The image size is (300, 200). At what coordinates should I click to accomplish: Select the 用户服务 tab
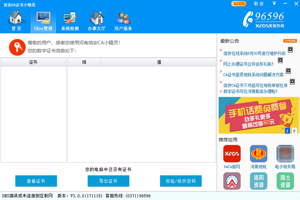123,21
